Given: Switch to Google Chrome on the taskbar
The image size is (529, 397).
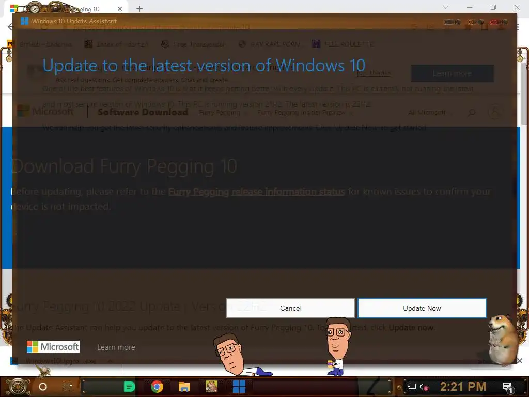Looking at the screenshot, I should [x=157, y=387].
